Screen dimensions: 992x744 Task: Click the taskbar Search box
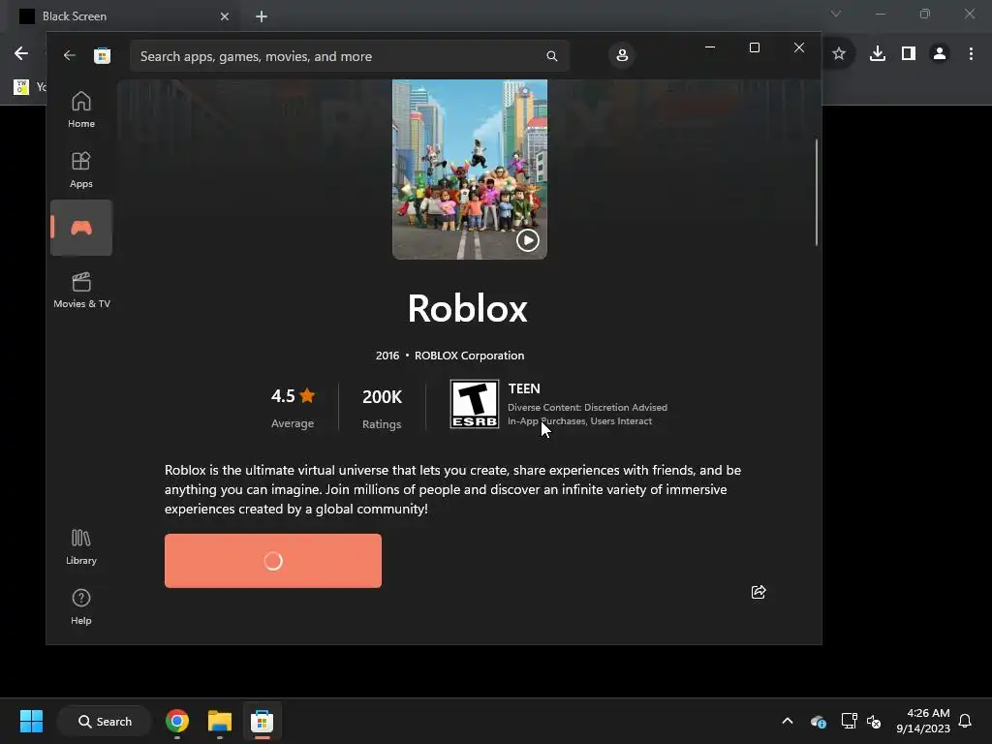105,721
